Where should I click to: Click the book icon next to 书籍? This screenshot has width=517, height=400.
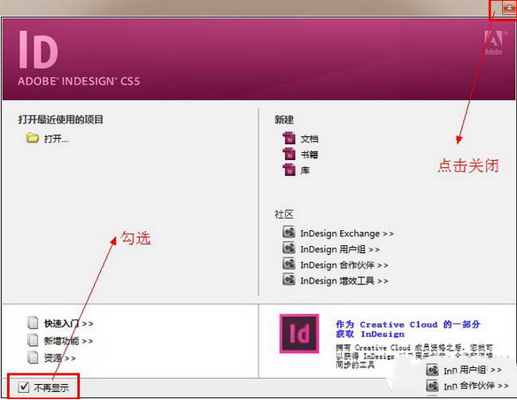pos(289,154)
